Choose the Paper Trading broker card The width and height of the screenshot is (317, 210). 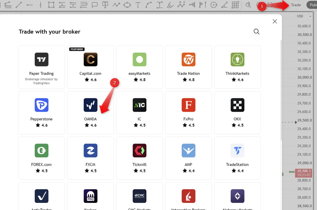(41, 67)
